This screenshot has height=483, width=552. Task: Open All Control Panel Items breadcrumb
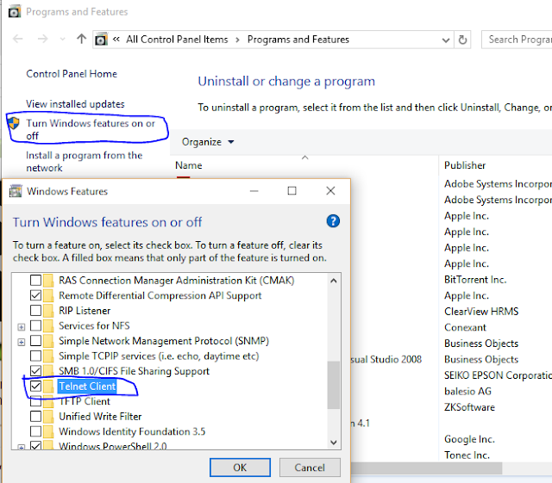point(177,40)
